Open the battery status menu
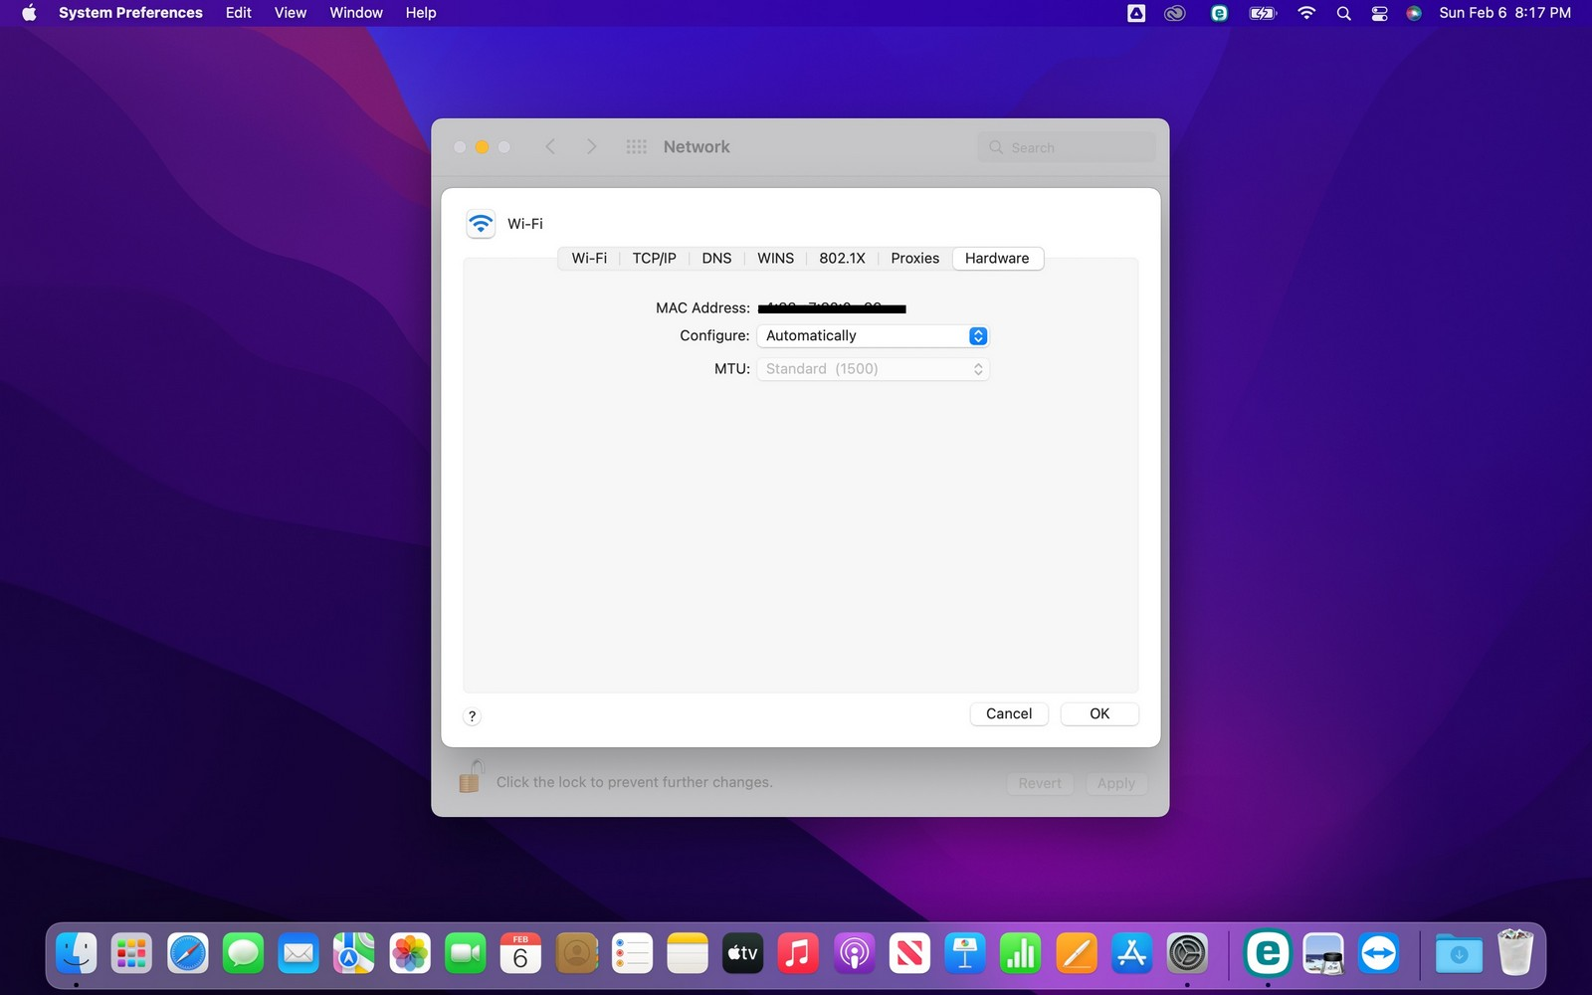This screenshot has height=995, width=1592. [x=1263, y=13]
